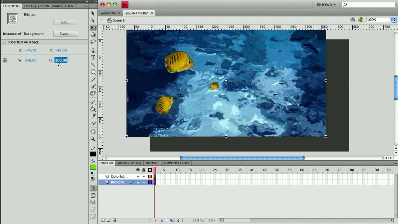Screen dimensions: 398x224
Task: Click the Bitmap thumbnail icon
Action: (13, 19)
